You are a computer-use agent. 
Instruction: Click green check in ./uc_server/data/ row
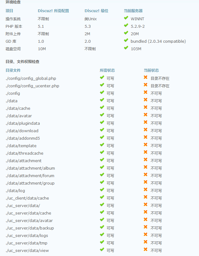tap(102, 205)
